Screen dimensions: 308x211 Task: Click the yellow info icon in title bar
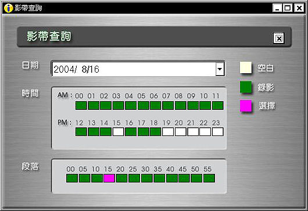(9, 8)
